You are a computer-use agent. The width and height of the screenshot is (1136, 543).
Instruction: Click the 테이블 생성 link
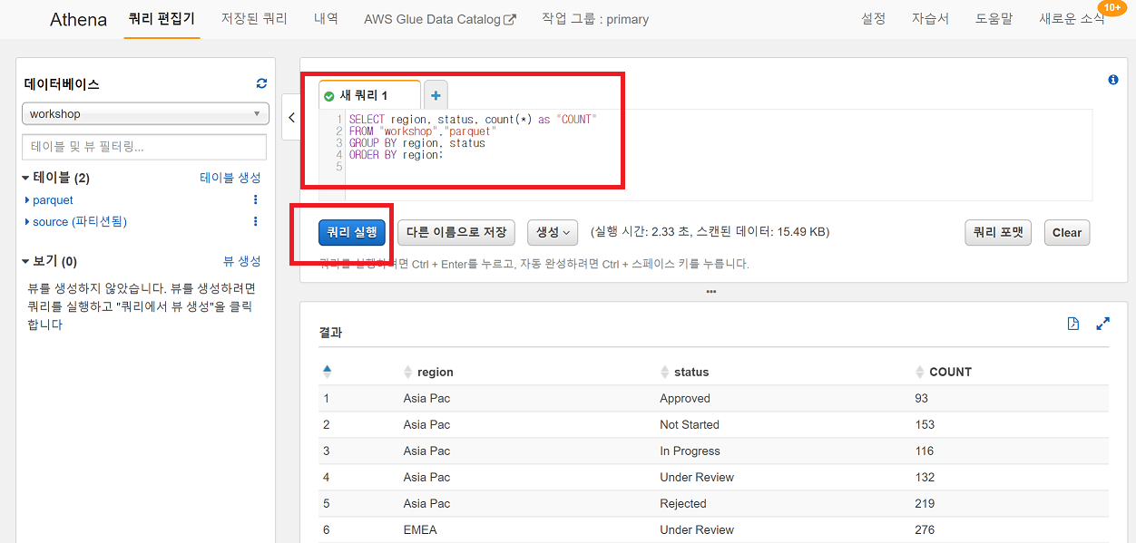pos(230,178)
